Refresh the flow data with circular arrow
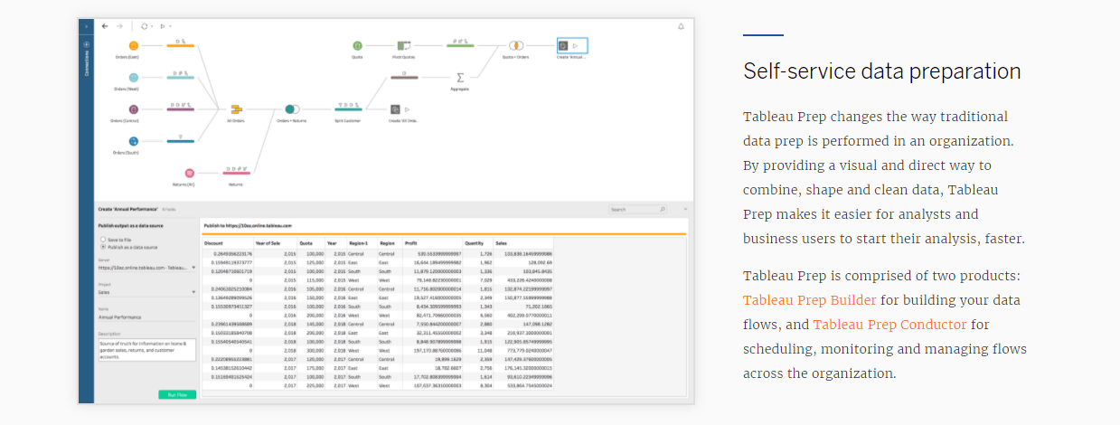The height and width of the screenshot is (425, 1120). click(145, 26)
